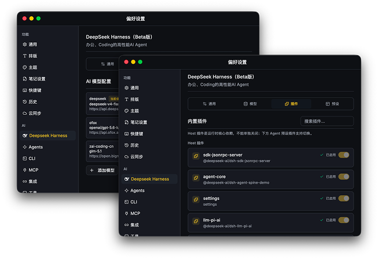Open CLI in front window sidebar
The width and height of the screenshot is (378, 259).
[x=131, y=202]
